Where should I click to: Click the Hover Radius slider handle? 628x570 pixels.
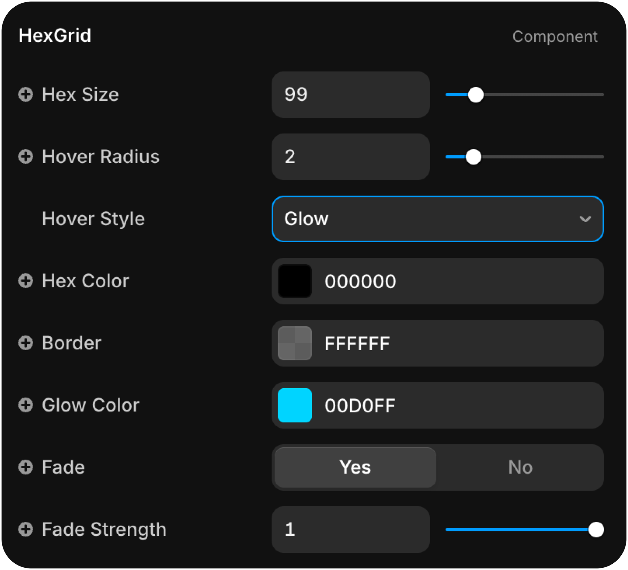click(473, 157)
